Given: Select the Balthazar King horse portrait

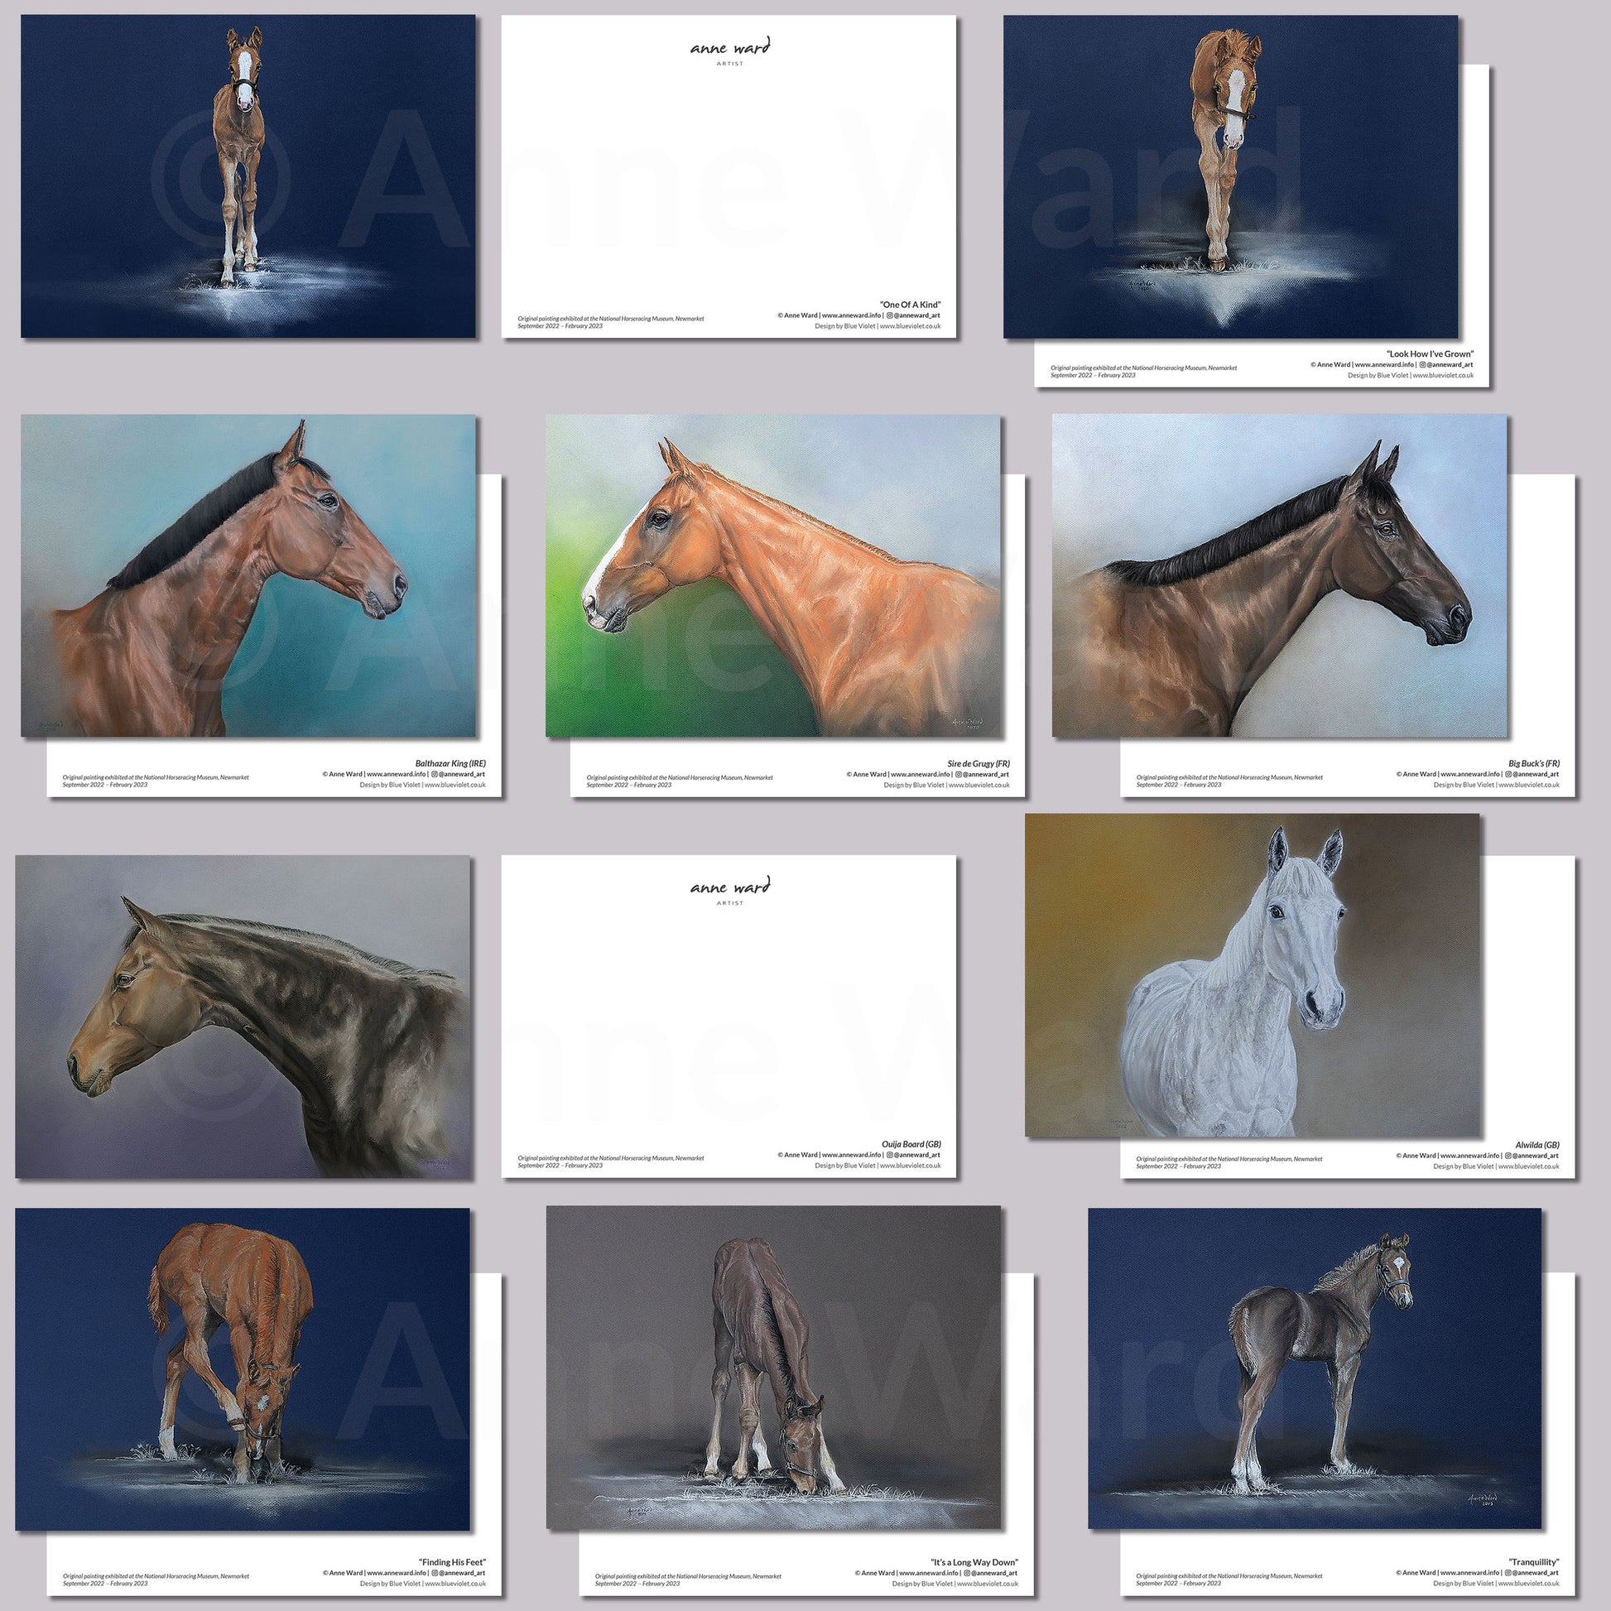Looking at the screenshot, I should (x=248, y=575).
